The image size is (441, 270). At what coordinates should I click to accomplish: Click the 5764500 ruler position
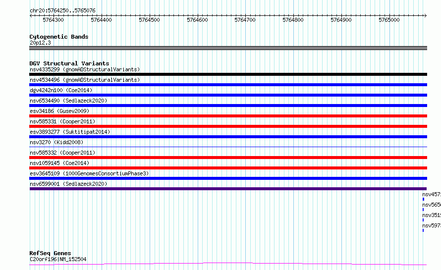click(149, 20)
